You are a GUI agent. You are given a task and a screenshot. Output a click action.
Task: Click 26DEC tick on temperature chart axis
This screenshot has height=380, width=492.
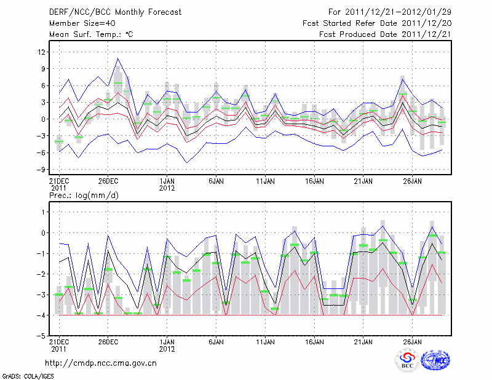(x=108, y=181)
